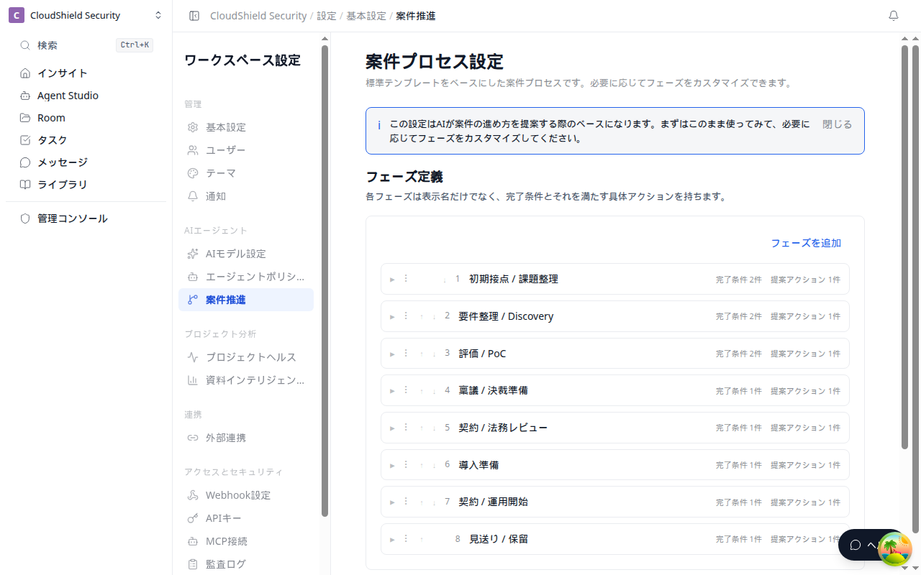Click the notification bell icon
The height and width of the screenshot is (575, 921).
894,16
